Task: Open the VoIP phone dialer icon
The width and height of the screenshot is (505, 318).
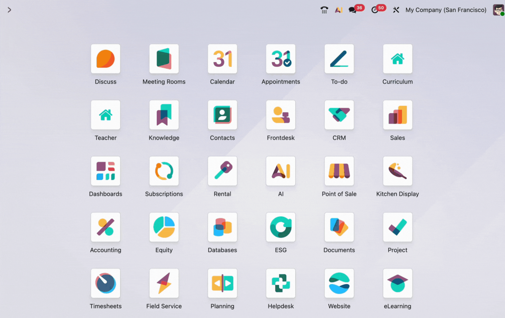Action: pyautogui.click(x=324, y=10)
